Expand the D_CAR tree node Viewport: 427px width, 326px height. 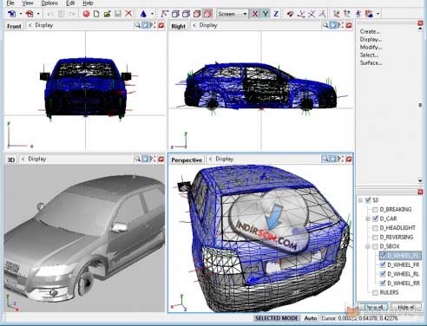[368, 218]
